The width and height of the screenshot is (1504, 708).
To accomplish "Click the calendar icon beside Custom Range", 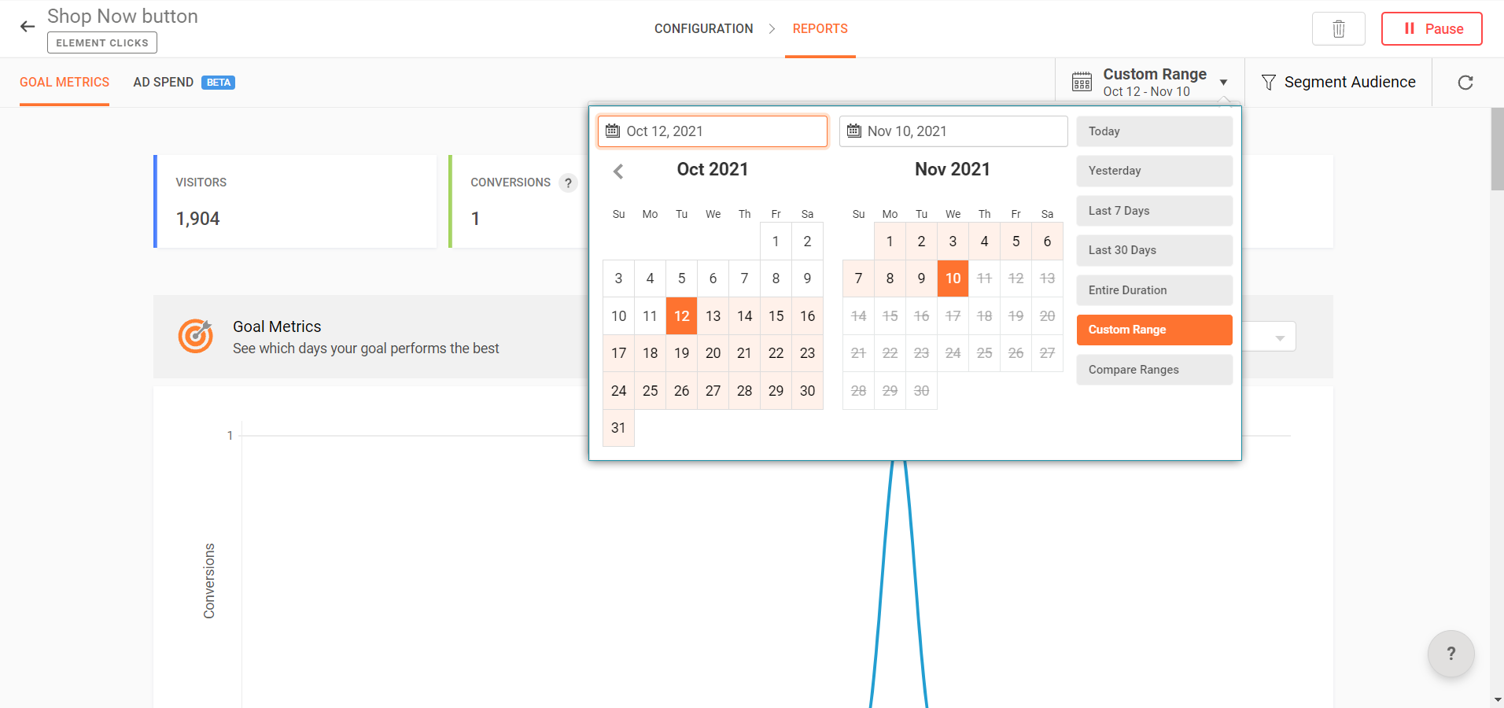I will (x=1082, y=81).
